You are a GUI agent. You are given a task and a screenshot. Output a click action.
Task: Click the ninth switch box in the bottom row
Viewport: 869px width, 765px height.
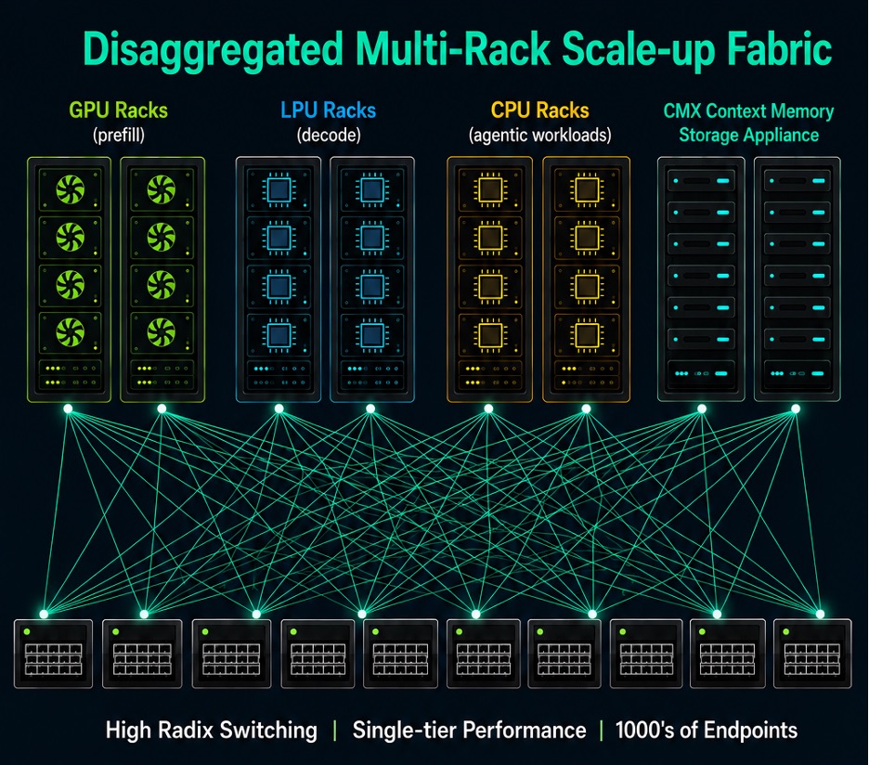(x=728, y=654)
